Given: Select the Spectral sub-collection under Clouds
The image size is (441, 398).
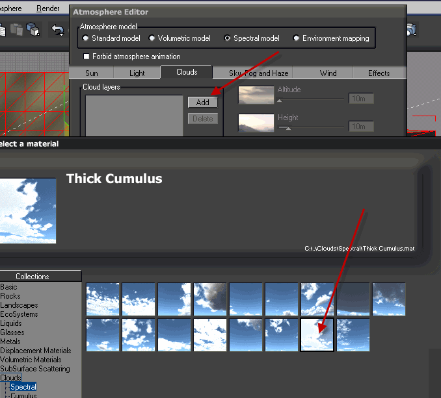Looking at the screenshot, I should 23,387.
